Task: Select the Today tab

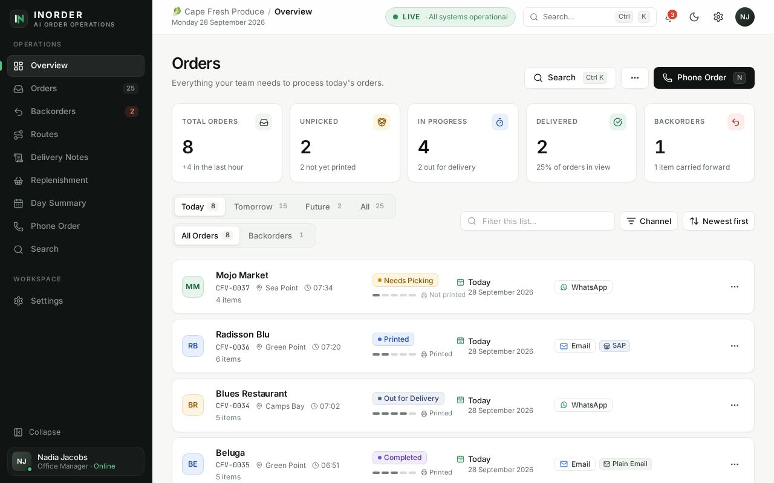Action: [200, 206]
